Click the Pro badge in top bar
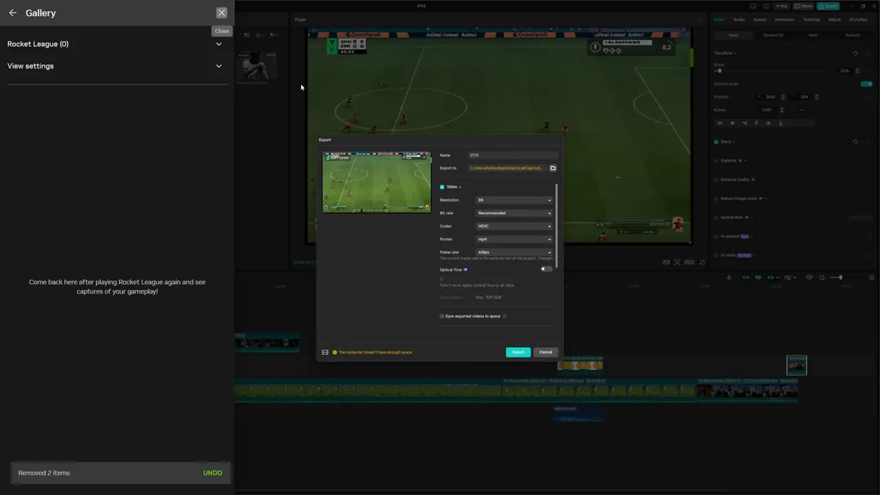 782,6
